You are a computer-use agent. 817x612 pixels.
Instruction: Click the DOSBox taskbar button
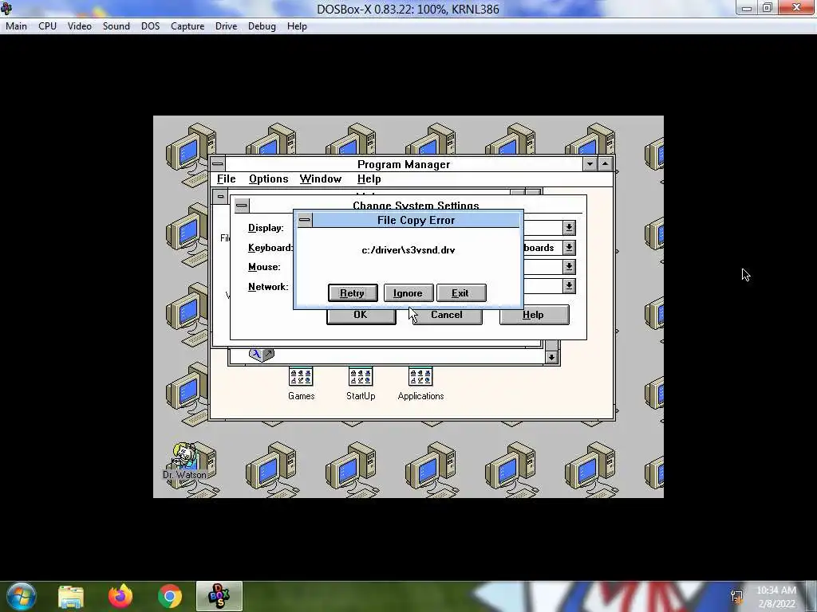[x=219, y=596]
